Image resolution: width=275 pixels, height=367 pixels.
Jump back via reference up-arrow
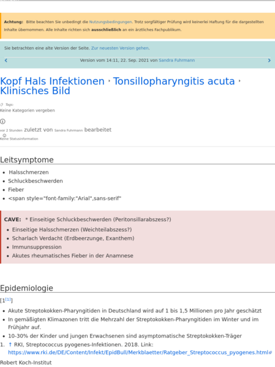[x=10, y=344]
